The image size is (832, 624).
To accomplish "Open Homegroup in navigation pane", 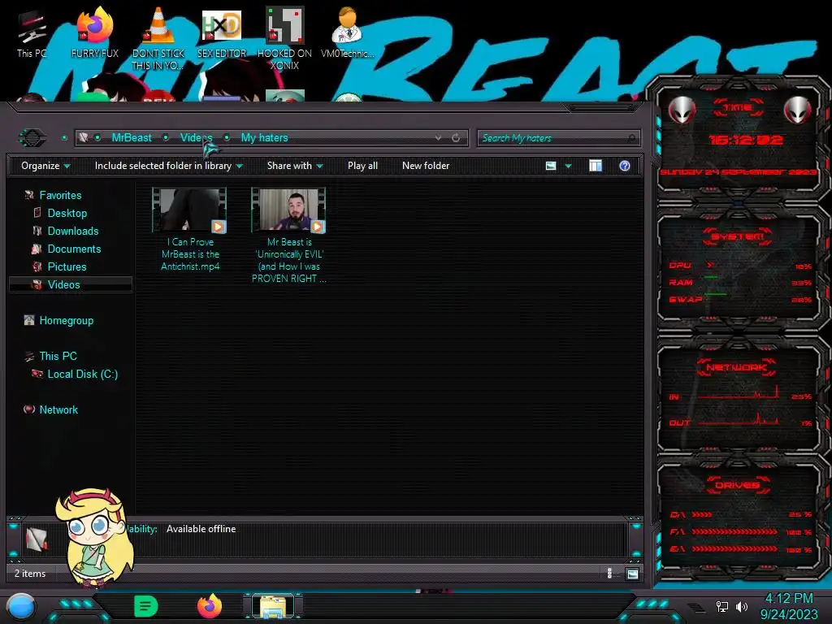I will (66, 320).
